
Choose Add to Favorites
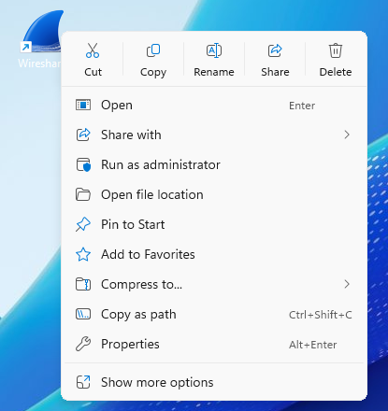coord(214,254)
